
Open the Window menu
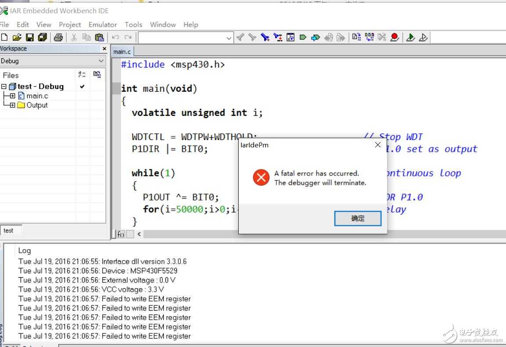(163, 25)
